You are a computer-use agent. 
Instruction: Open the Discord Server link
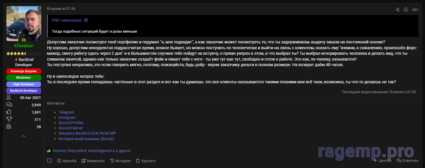tap(71, 128)
